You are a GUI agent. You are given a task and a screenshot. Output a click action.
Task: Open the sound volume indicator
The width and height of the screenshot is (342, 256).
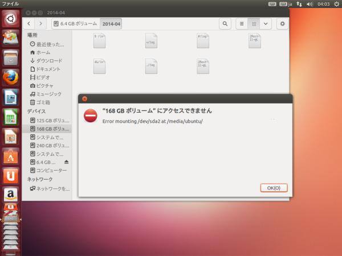pyautogui.click(x=310, y=4)
